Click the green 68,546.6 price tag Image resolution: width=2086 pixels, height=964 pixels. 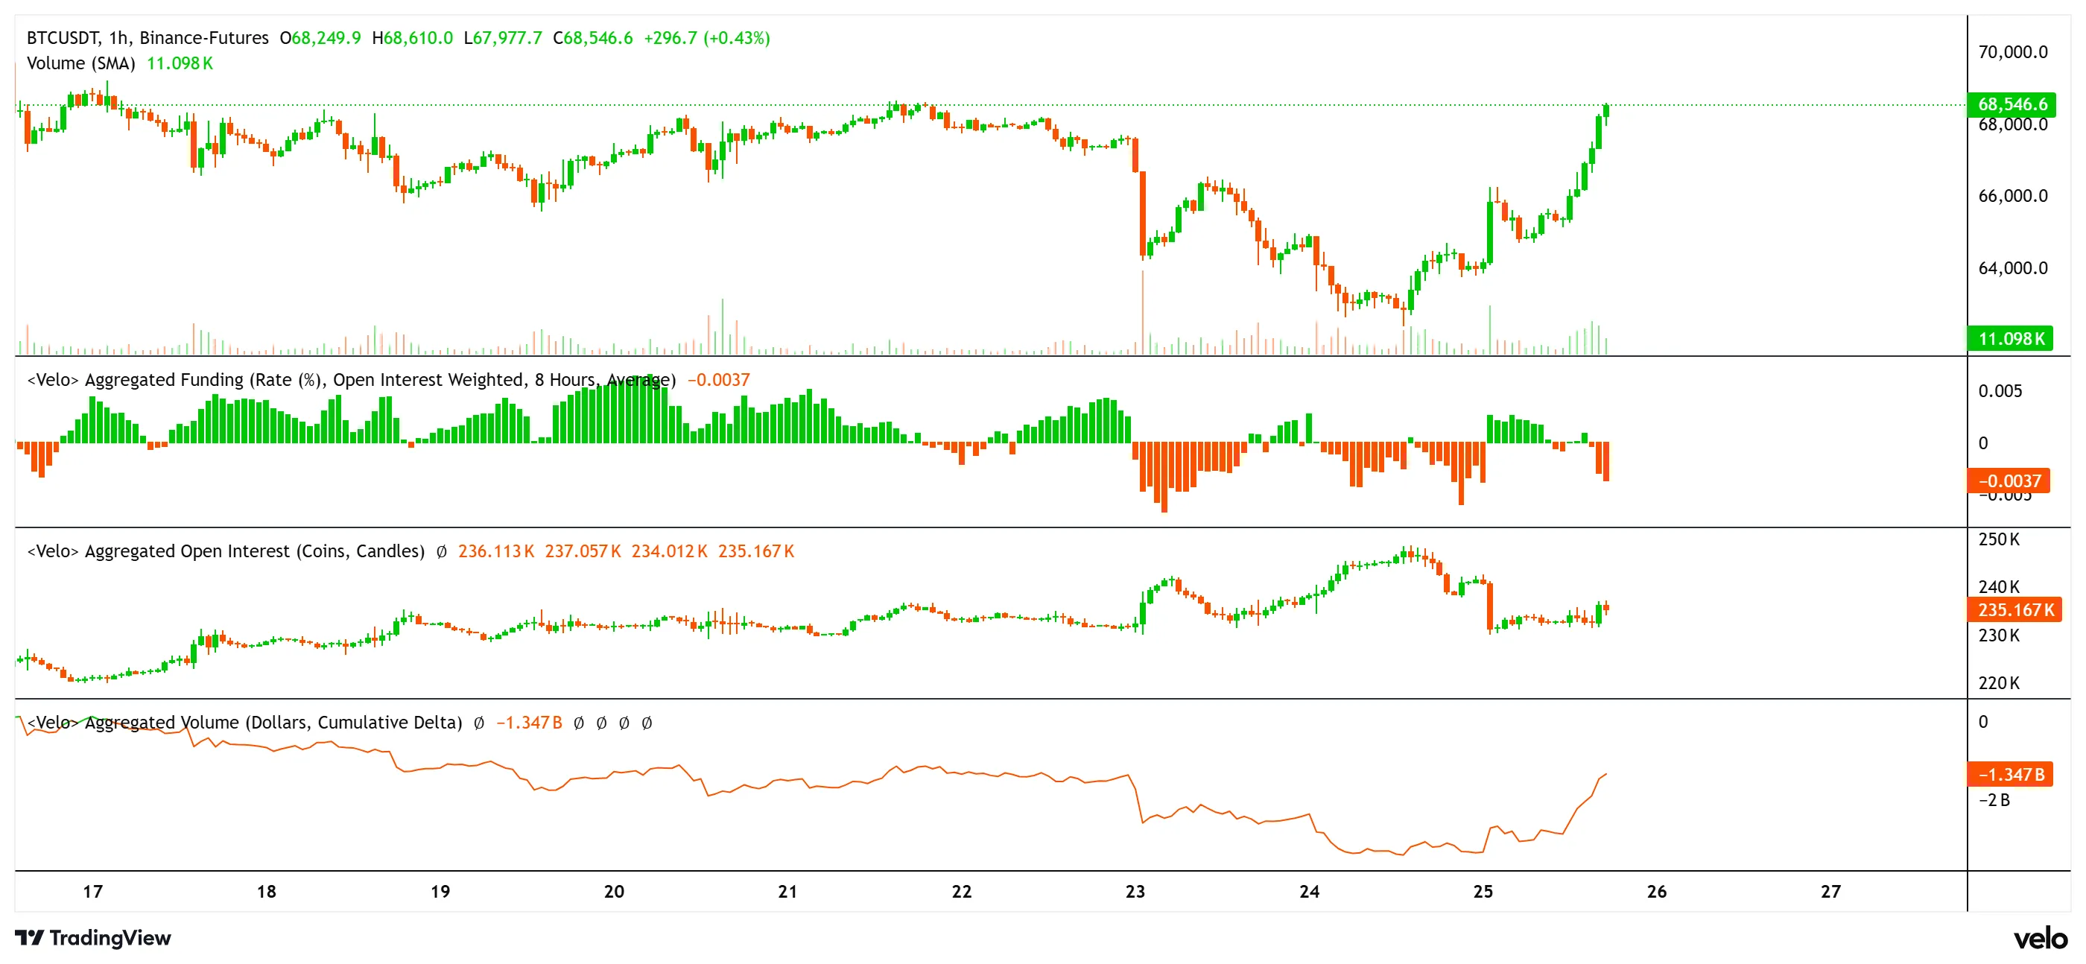click(2014, 104)
